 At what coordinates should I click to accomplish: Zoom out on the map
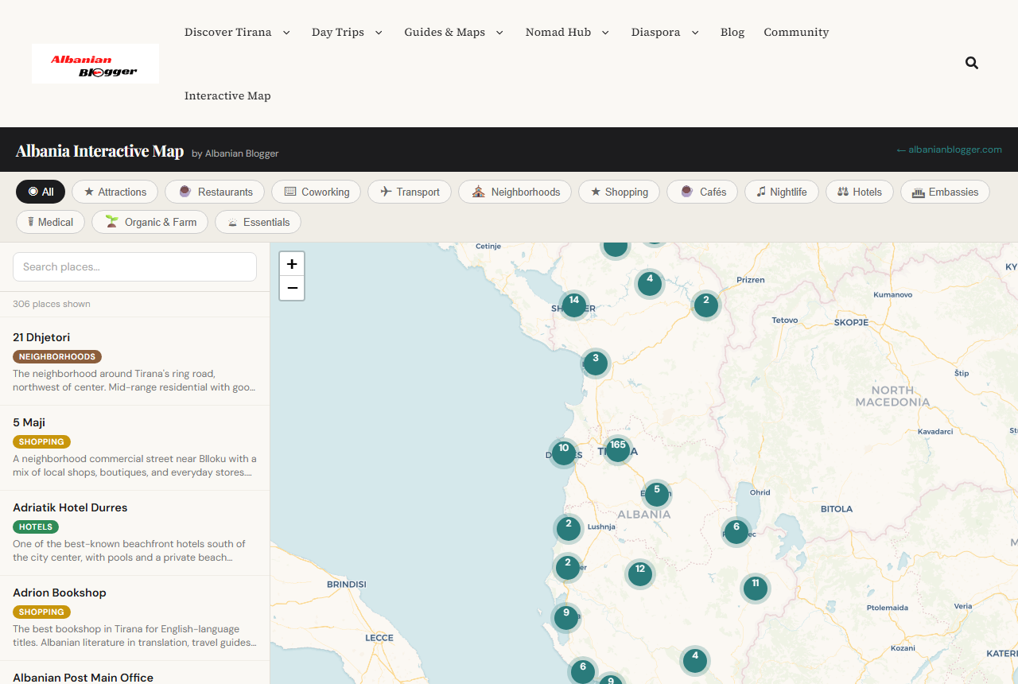coord(292,288)
